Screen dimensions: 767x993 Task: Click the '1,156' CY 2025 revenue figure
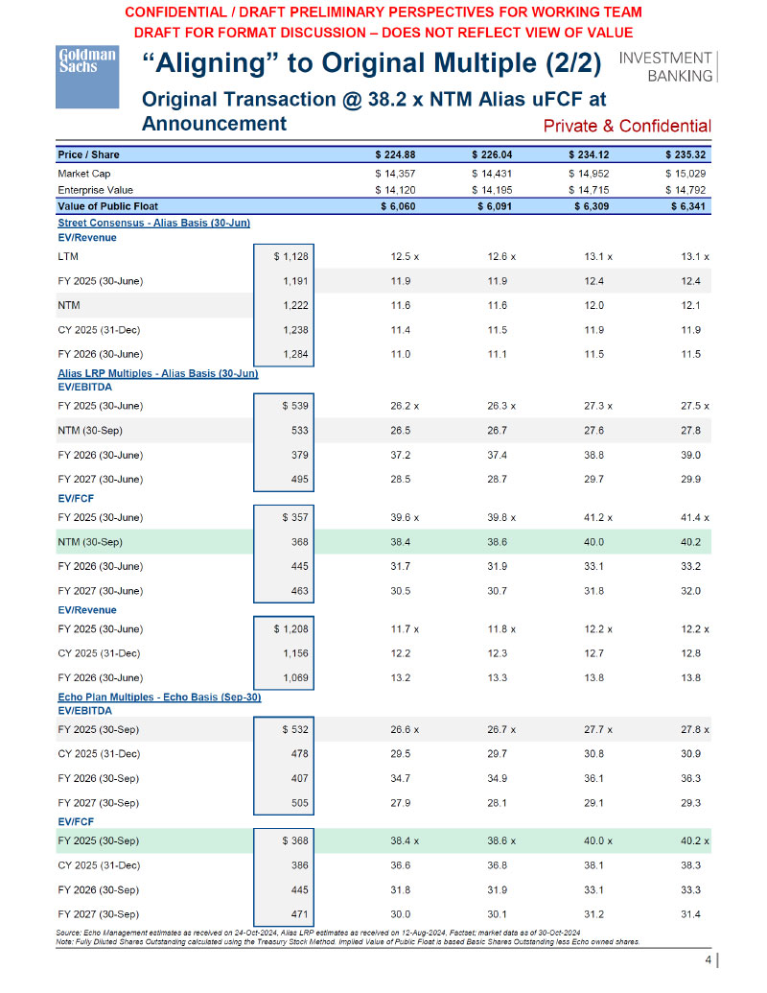tap(295, 653)
